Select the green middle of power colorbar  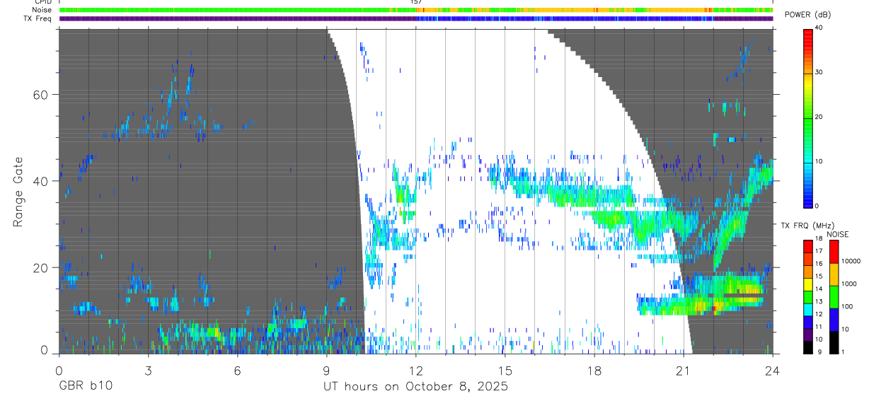(x=807, y=117)
